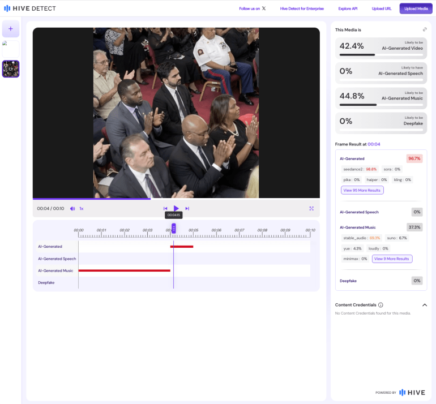Viewport: 436px width, 404px height.
Task: Click the 37.3% AI-Generated Music badge
Action: (414, 227)
